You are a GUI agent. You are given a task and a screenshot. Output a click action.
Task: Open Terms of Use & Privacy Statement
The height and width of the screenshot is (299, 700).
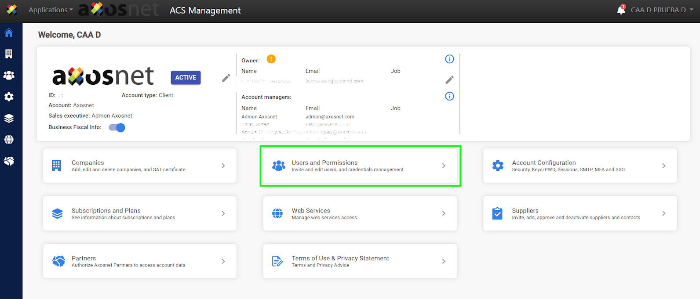(360, 262)
